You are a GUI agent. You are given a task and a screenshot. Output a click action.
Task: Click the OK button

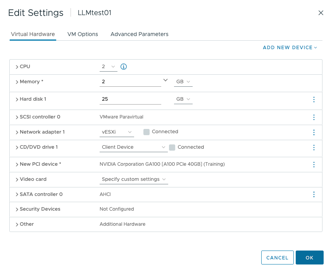309,258
